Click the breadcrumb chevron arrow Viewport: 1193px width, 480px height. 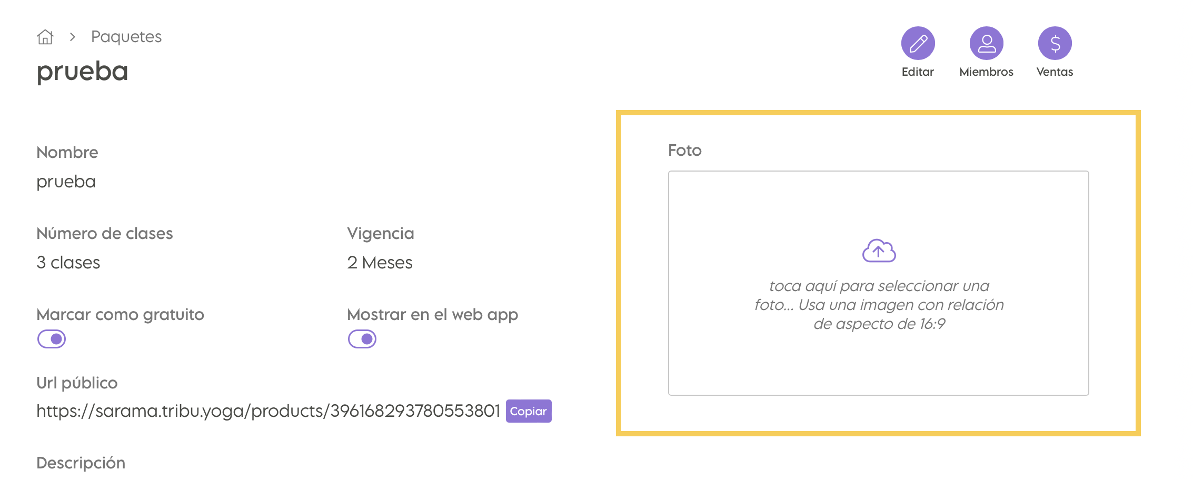(73, 37)
